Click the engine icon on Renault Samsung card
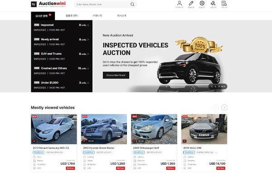This screenshot has height=181, width=272. tap(34, 157)
